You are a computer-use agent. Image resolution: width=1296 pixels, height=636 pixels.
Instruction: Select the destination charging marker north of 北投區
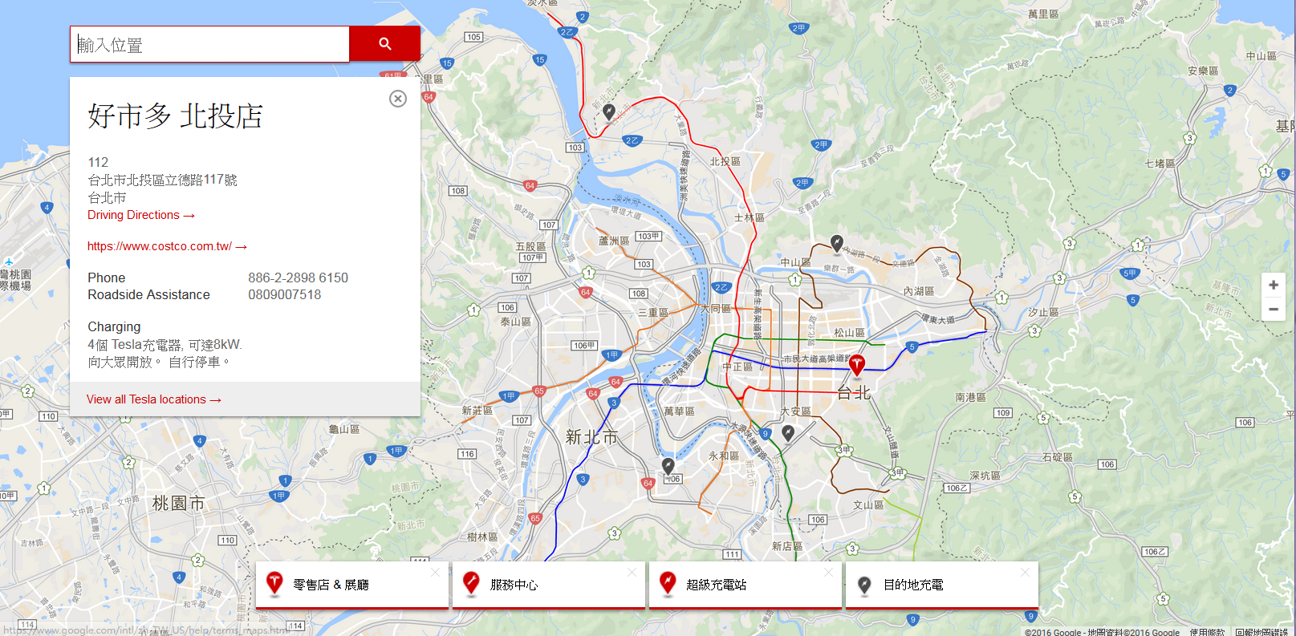(x=609, y=111)
